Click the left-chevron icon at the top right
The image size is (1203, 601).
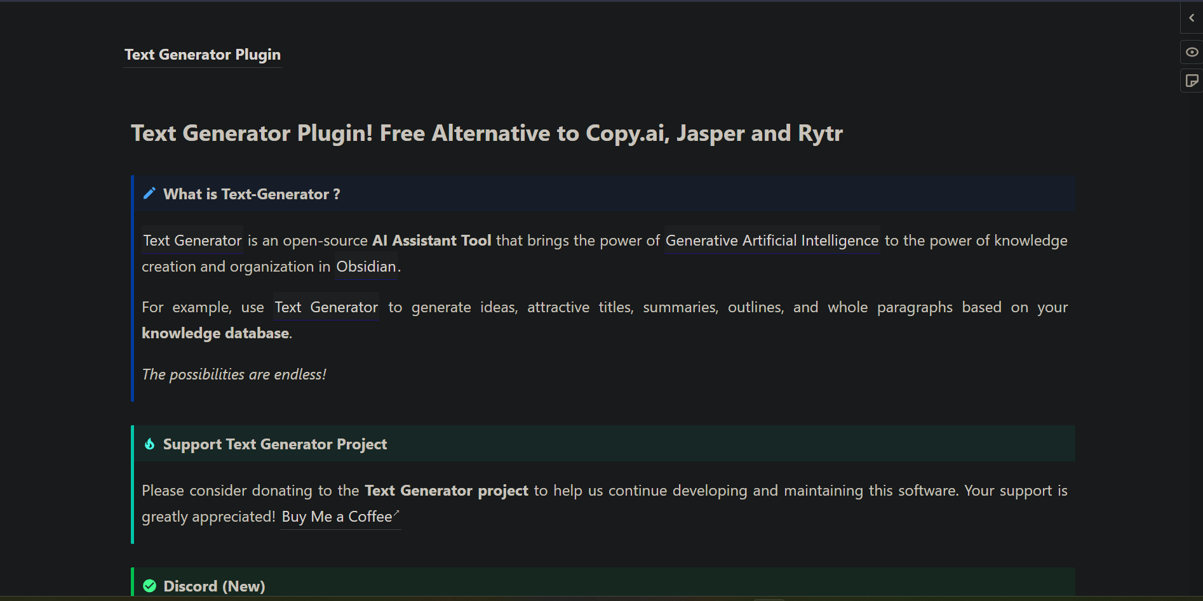pyautogui.click(x=1192, y=18)
